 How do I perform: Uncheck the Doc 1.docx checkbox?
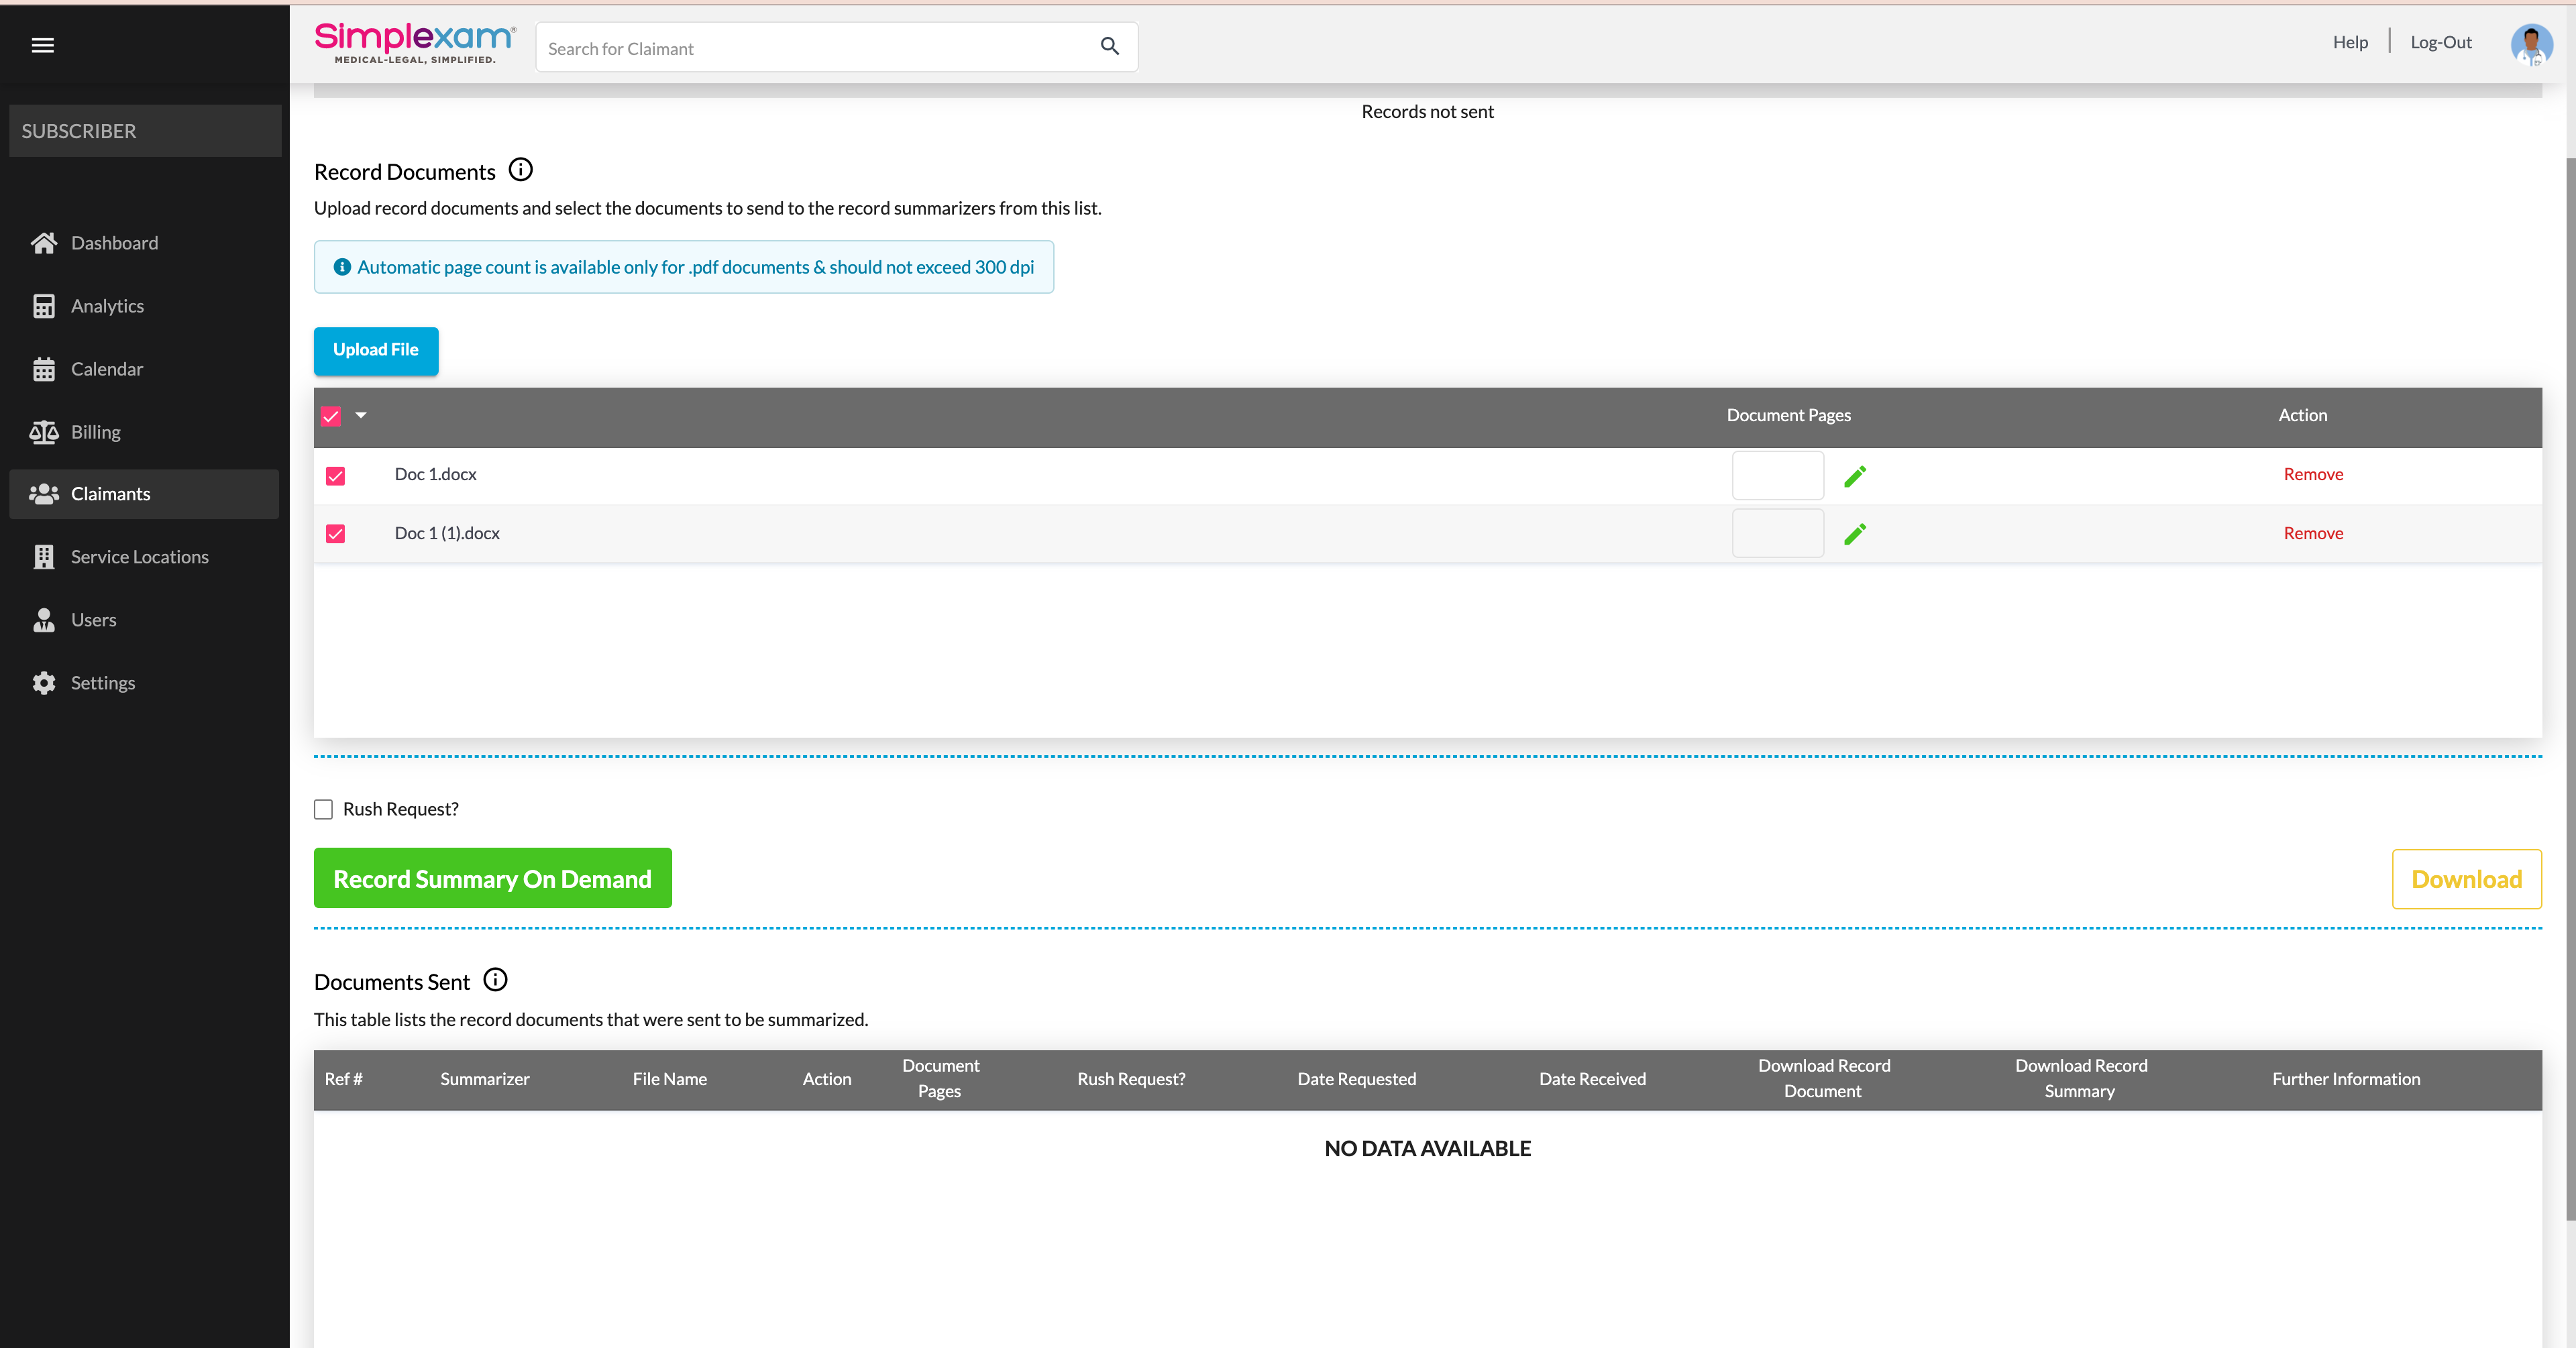[335, 476]
